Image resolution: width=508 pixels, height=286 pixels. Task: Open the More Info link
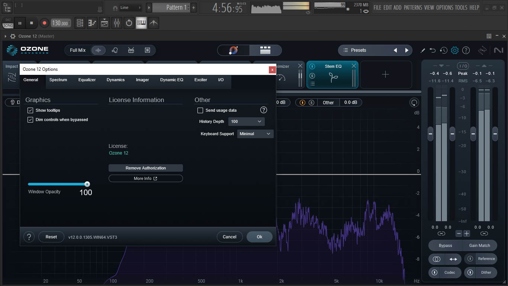tap(146, 178)
